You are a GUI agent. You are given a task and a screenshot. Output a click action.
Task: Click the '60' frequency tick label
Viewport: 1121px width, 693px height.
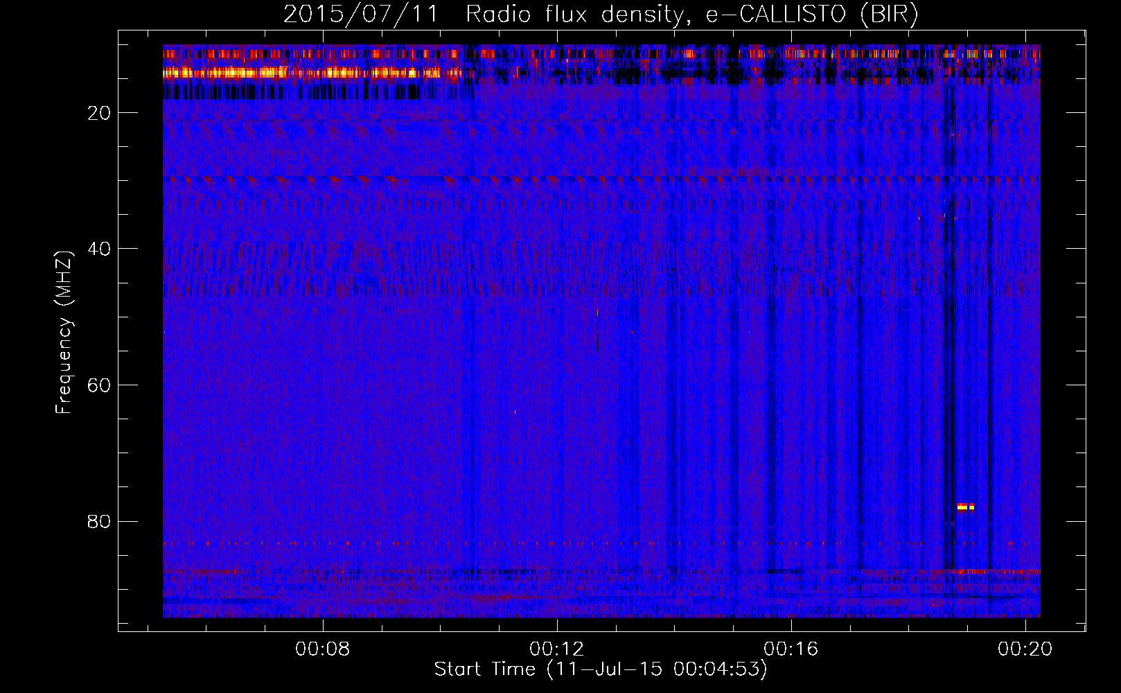coord(100,385)
